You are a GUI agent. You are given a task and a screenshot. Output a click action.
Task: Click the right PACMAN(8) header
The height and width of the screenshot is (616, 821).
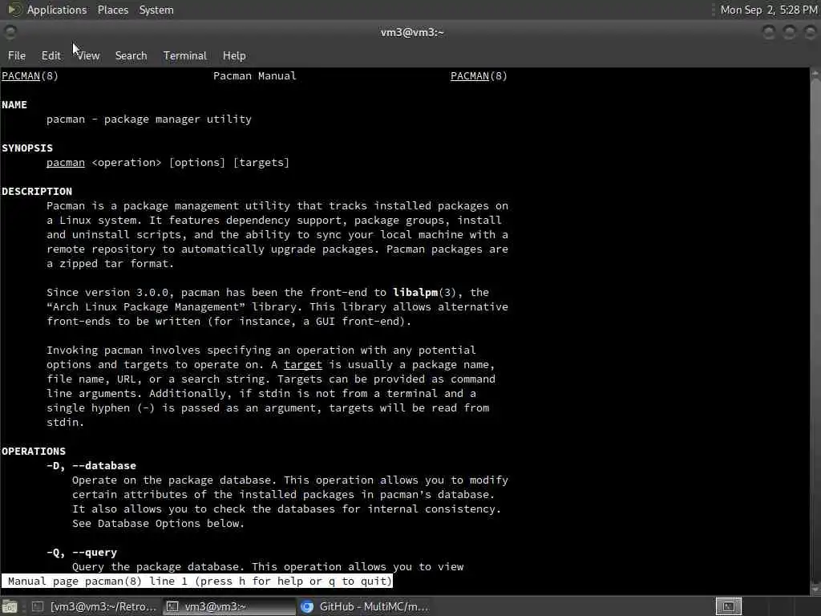[479, 76]
